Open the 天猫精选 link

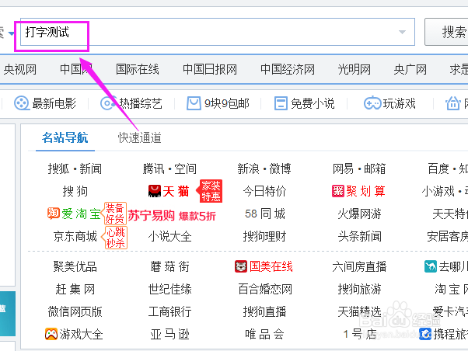(359, 311)
